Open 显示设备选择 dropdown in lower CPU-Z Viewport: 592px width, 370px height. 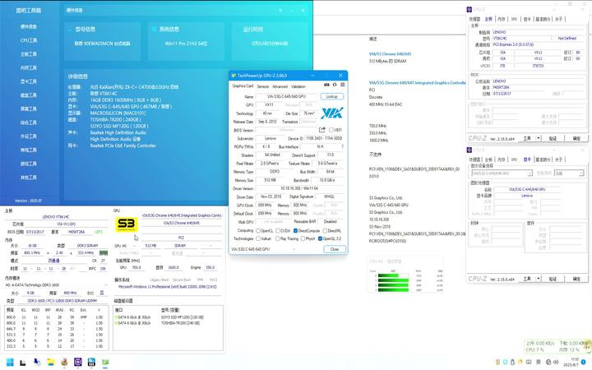click(x=502, y=173)
